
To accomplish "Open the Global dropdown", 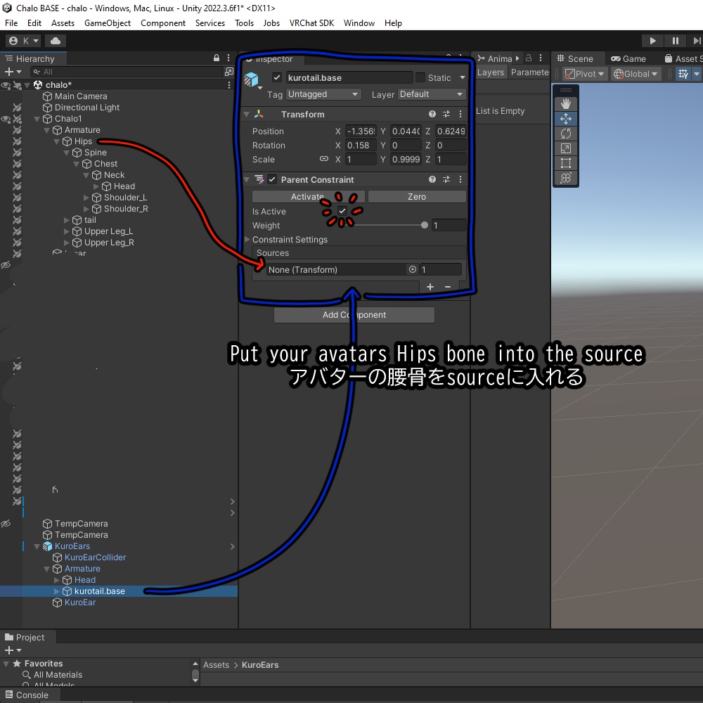I will tap(635, 74).
